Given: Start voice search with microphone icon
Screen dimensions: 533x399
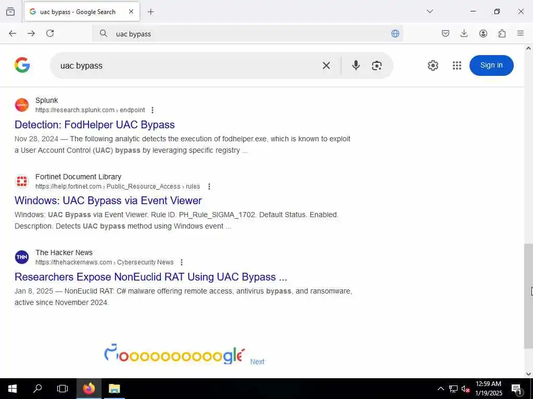Looking at the screenshot, I should pos(356,65).
